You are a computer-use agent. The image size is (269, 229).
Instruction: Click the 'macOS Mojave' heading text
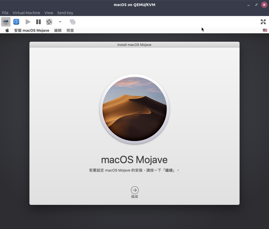pos(134,160)
